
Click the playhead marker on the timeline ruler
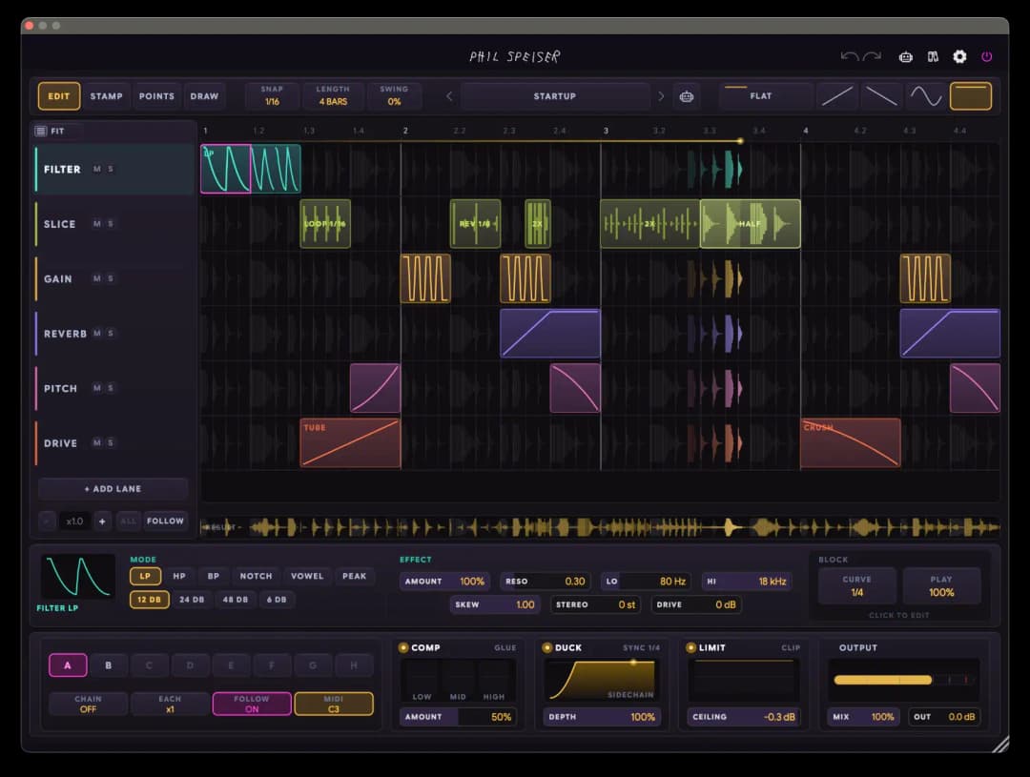point(740,140)
